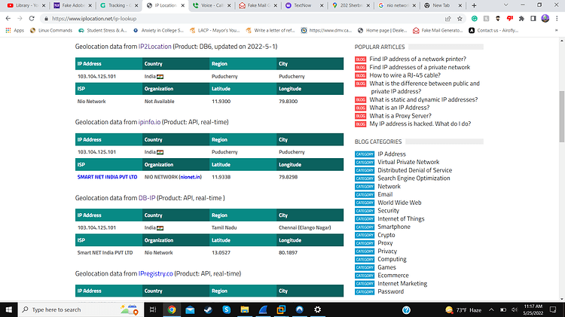Open the Mail app on taskbar

(x=190, y=309)
